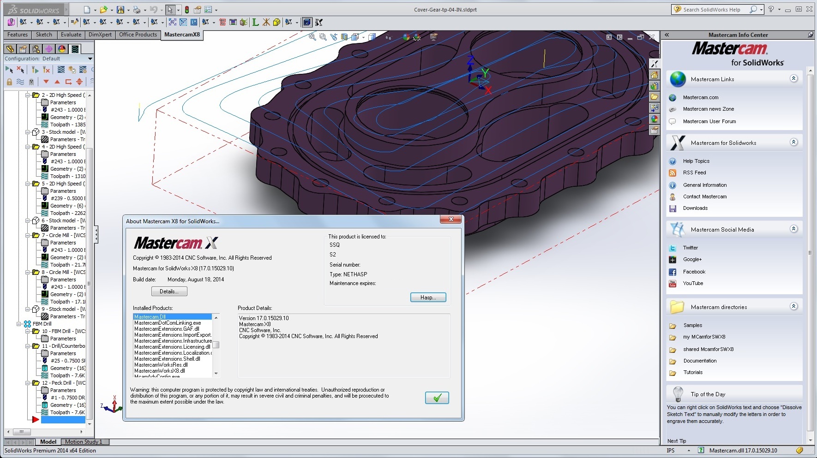817x458 pixels.
Task: Collapse operation 7 - Circle Mill node
Action: [x=28, y=235]
